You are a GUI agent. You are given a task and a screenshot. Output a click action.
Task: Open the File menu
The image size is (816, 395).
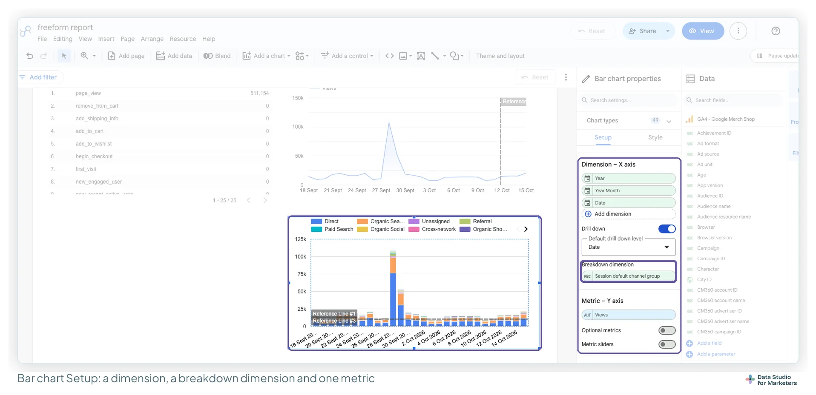[x=42, y=39]
